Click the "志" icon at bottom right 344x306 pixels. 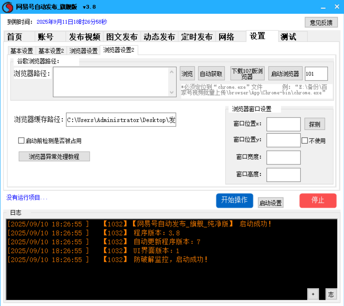331,294
